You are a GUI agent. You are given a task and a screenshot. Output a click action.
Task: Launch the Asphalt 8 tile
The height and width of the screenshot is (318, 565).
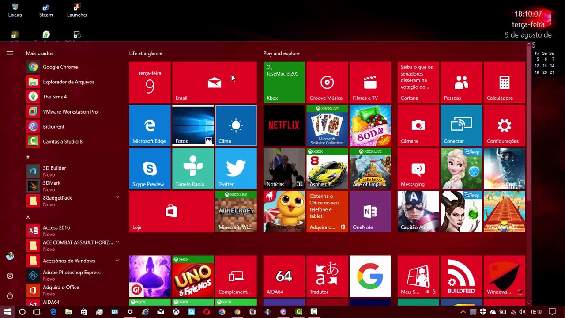point(327,168)
